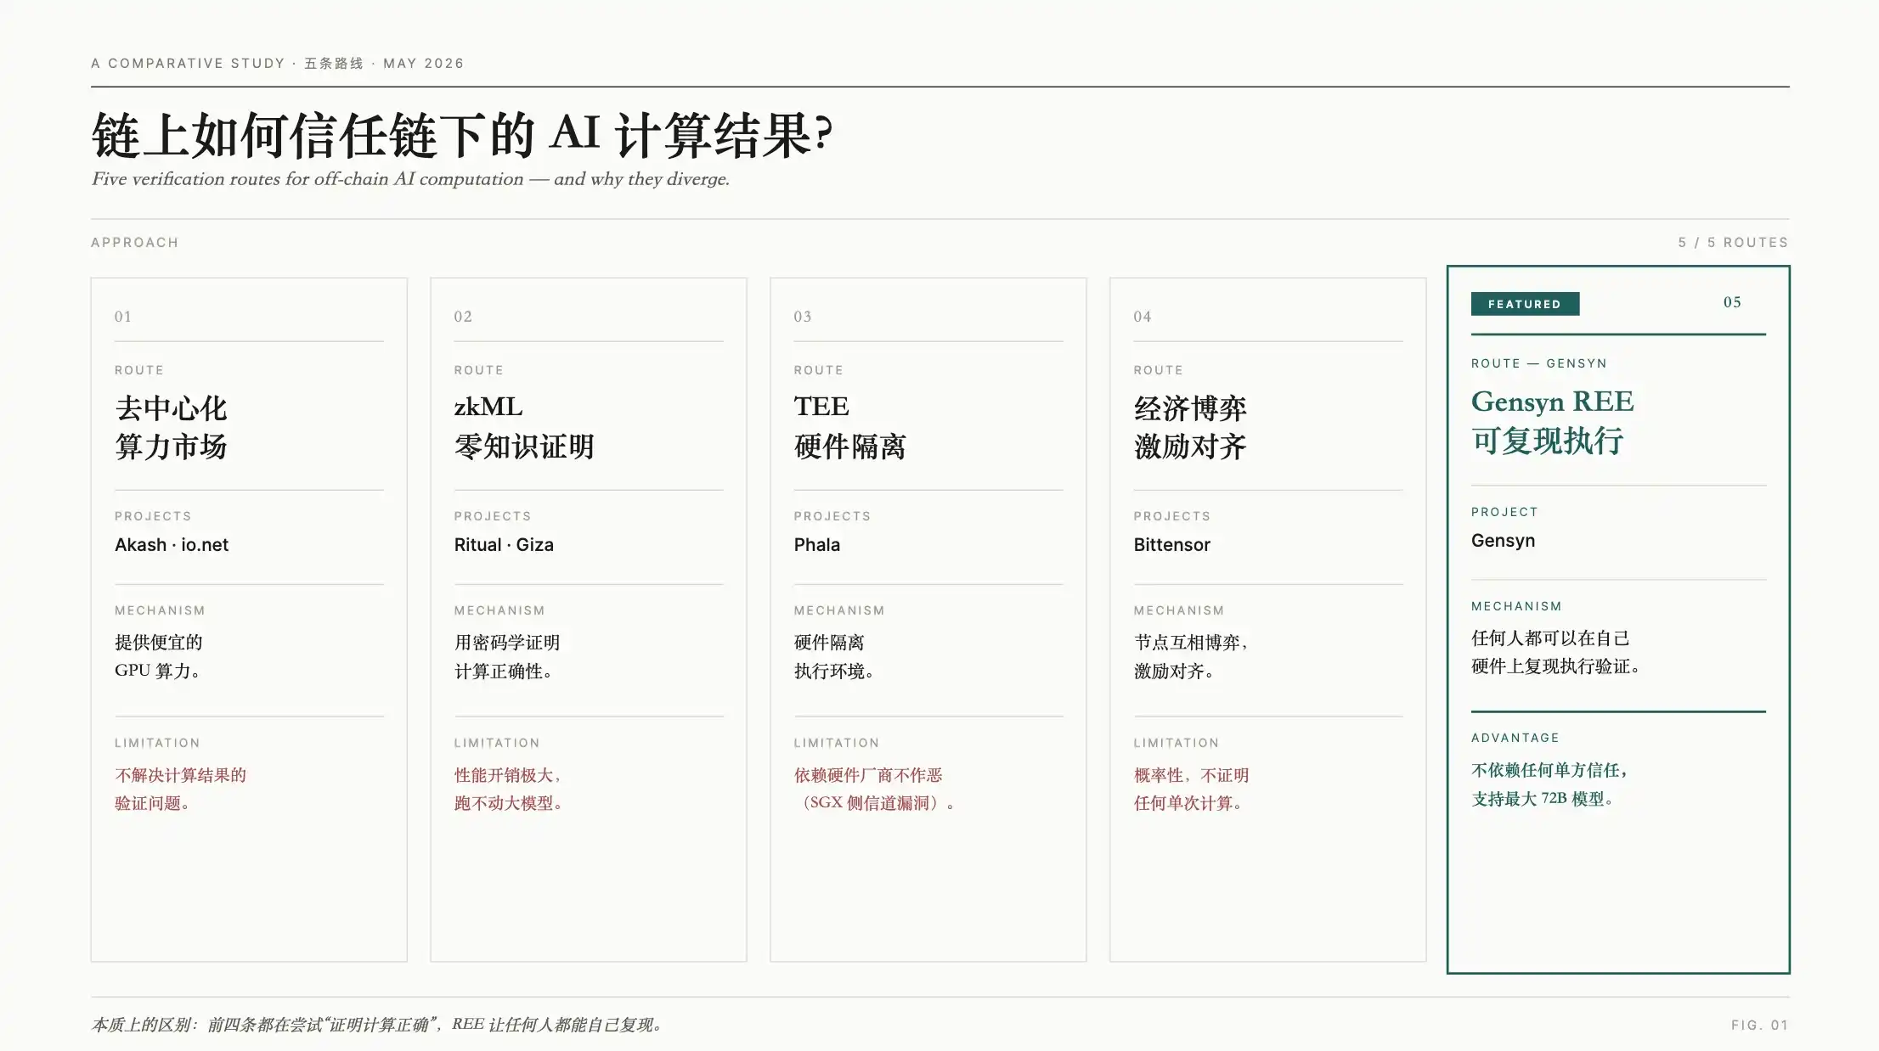Click the mechanism text 节点互相博弈，激励对齐。
1879x1051 pixels.
(1191, 656)
